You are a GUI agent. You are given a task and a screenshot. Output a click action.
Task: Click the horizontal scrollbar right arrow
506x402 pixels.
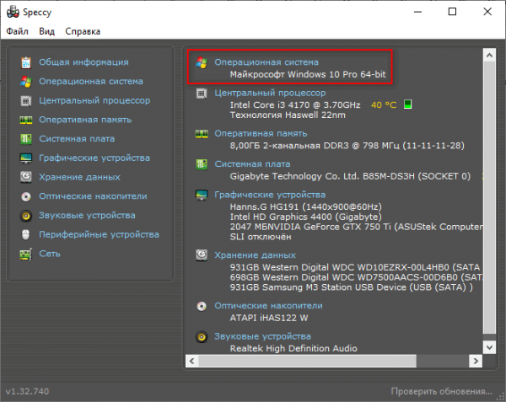(476, 361)
